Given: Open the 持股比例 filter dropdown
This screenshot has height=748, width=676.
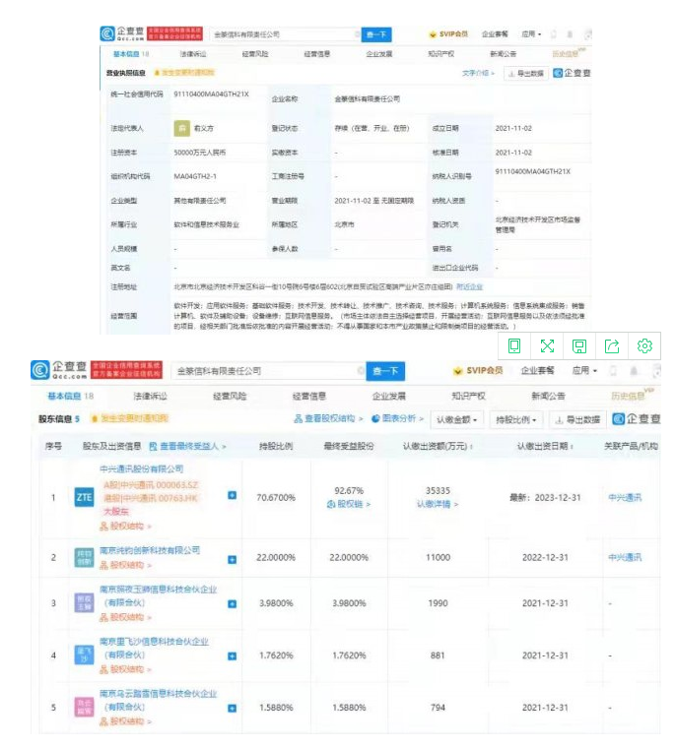Looking at the screenshot, I should (516, 420).
